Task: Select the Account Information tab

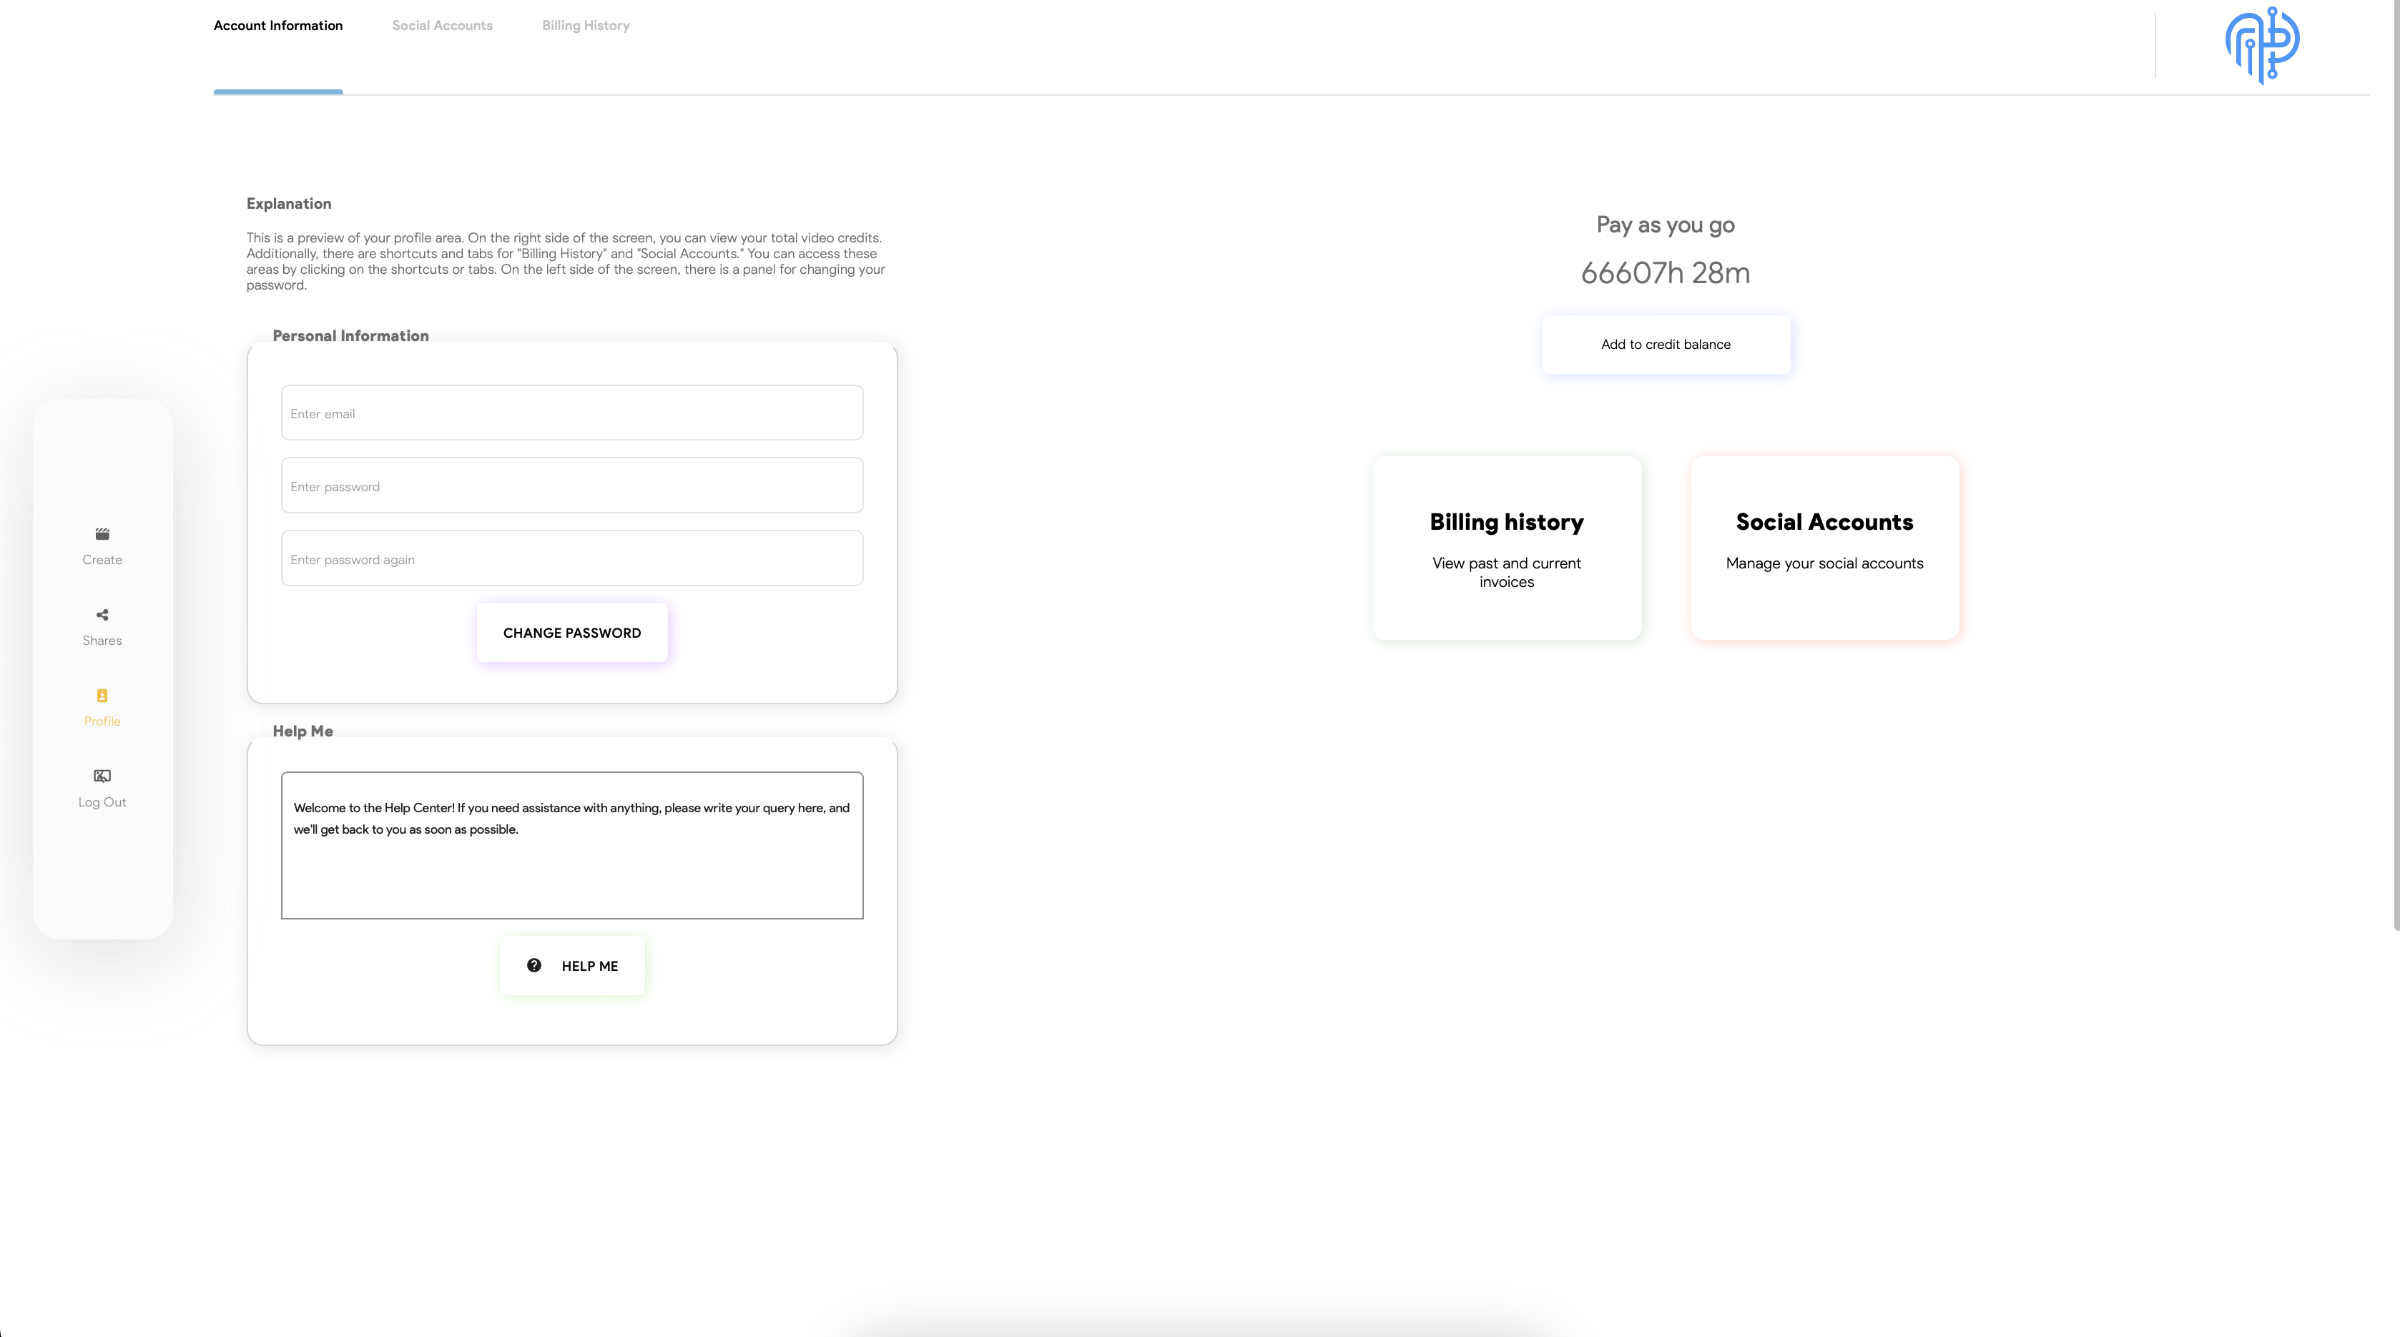Action: pos(277,26)
